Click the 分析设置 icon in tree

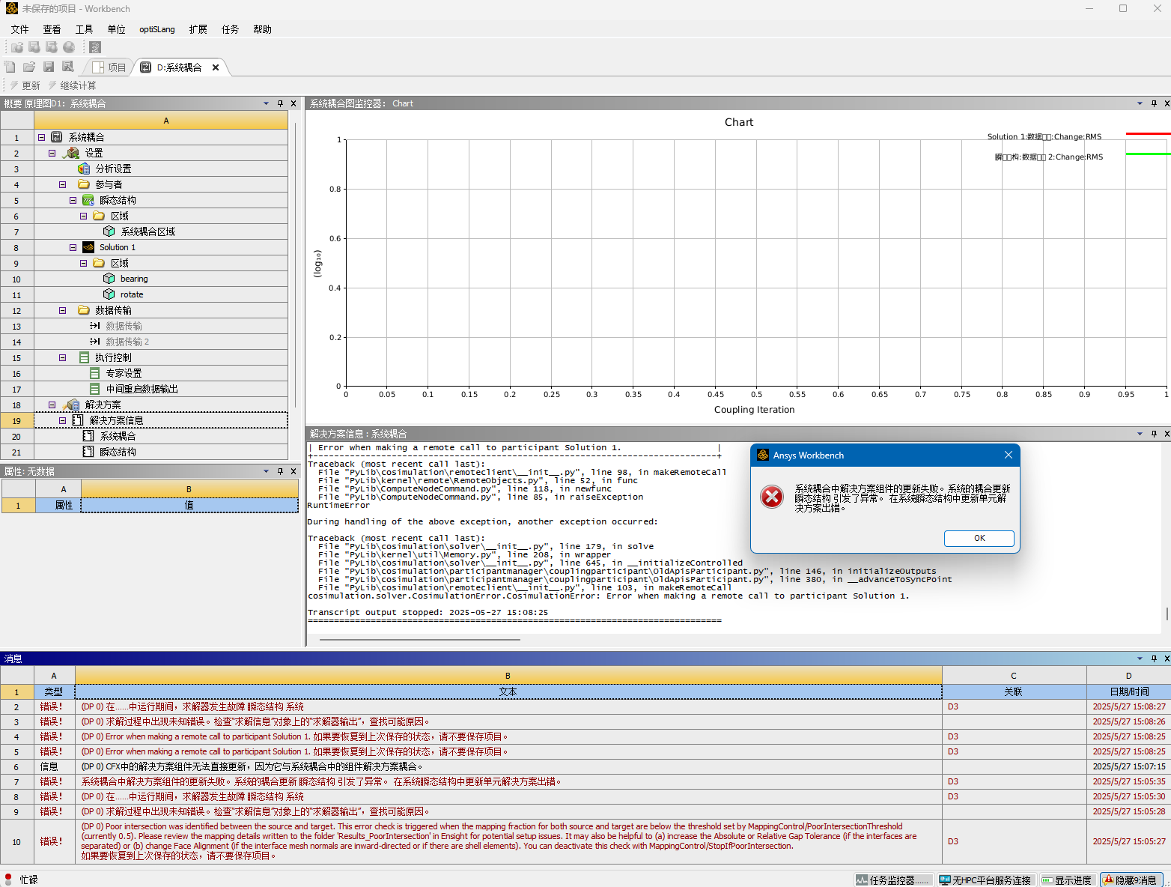click(x=84, y=169)
